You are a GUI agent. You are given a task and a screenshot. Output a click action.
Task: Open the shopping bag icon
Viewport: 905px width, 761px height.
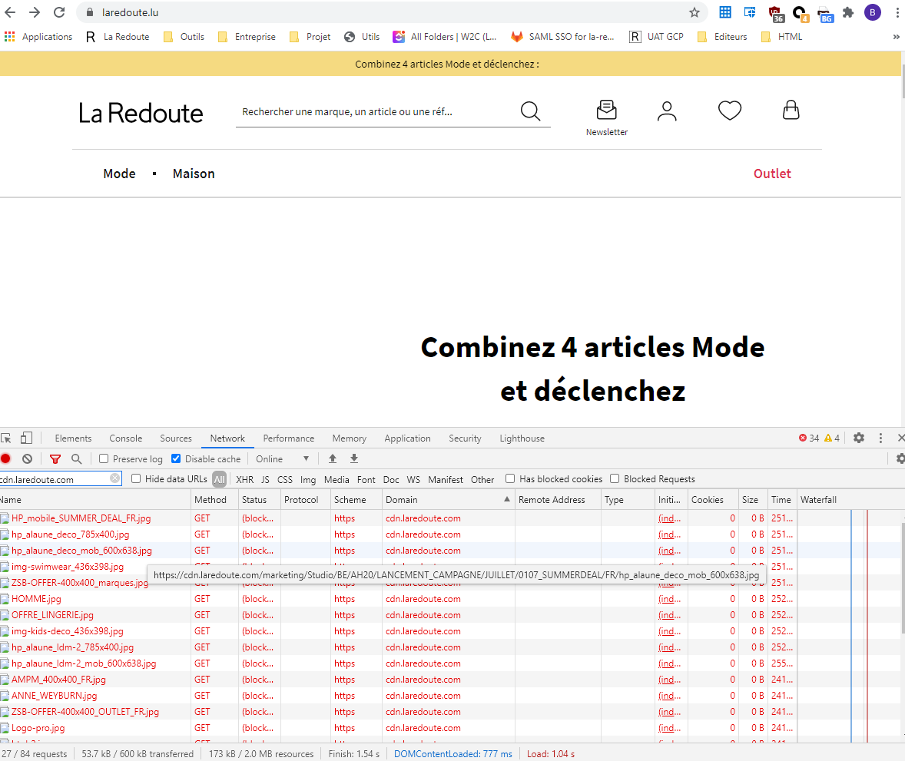pyautogui.click(x=791, y=110)
